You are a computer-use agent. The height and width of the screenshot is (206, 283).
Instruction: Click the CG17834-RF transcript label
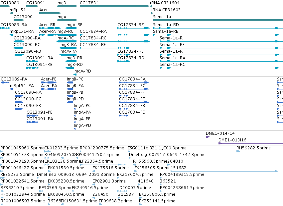[92, 45]
